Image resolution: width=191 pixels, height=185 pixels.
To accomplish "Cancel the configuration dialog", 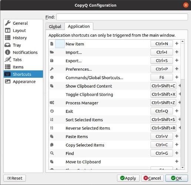I will click(153, 178).
